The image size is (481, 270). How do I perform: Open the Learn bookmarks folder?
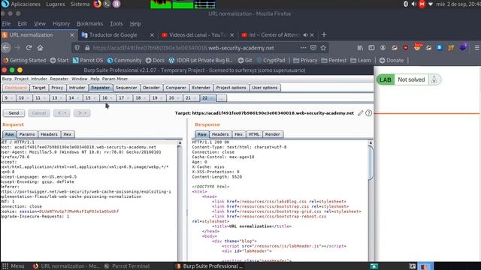point(361,61)
